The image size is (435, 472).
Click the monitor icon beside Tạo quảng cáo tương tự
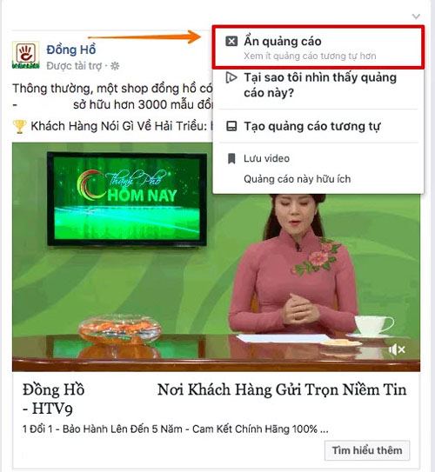(231, 126)
